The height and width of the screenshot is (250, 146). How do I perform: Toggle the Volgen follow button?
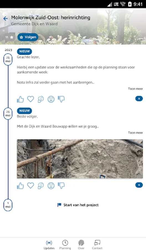(x=28, y=37)
